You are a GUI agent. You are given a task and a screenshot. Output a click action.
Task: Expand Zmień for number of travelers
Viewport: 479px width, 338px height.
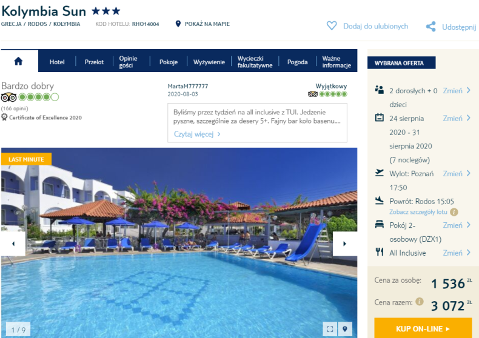pyautogui.click(x=457, y=91)
